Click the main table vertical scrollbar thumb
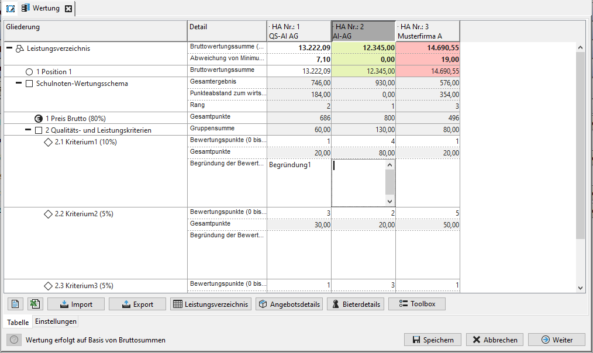This screenshot has width=593, height=353. tap(581, 146)
